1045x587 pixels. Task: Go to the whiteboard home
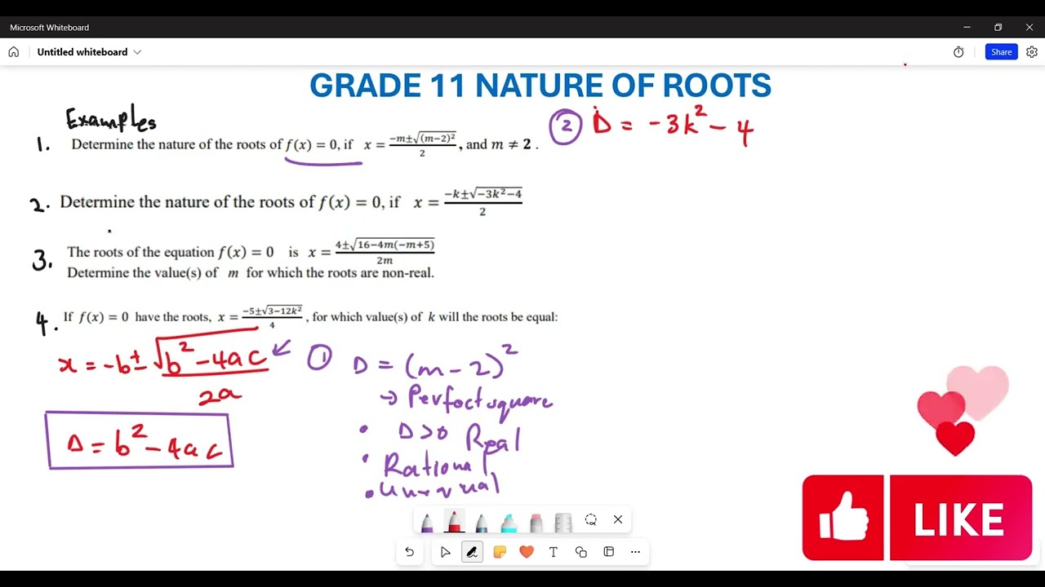click(x=14, y=52)
